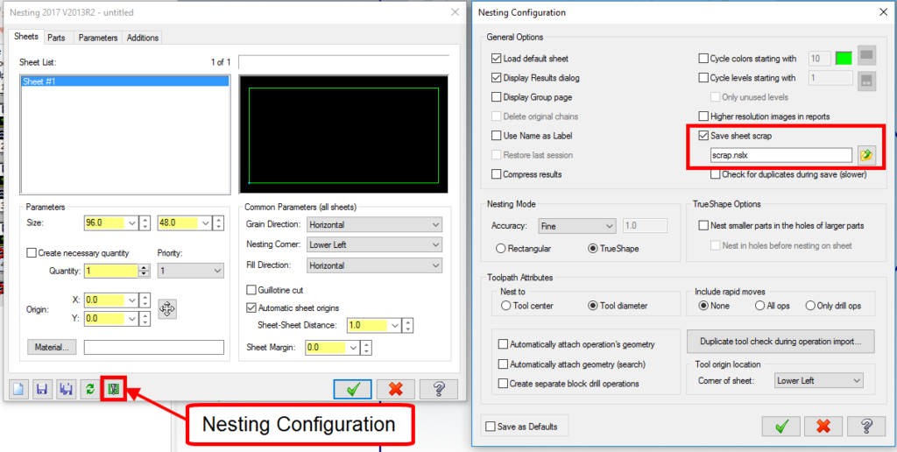Open the Nesting Corner dropdown
This screenshot has width=897, height=452.
point(375,245)
